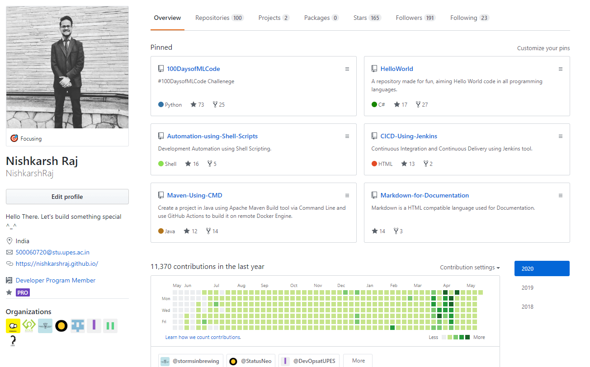Image resolution: width=590 pixels, height=367 pixels.
Task: Open the 100DaysofMLCode repository book icon
Action: click(161, 68)
